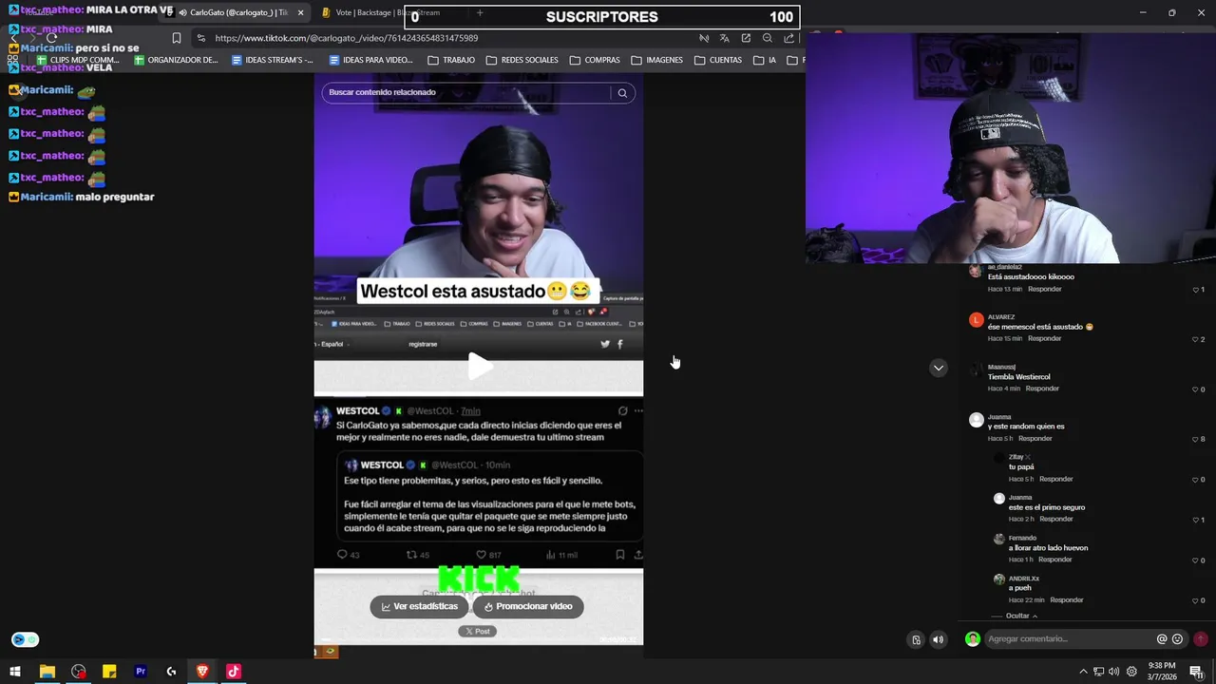Open File Explorer from taskbar

point(47,672)
